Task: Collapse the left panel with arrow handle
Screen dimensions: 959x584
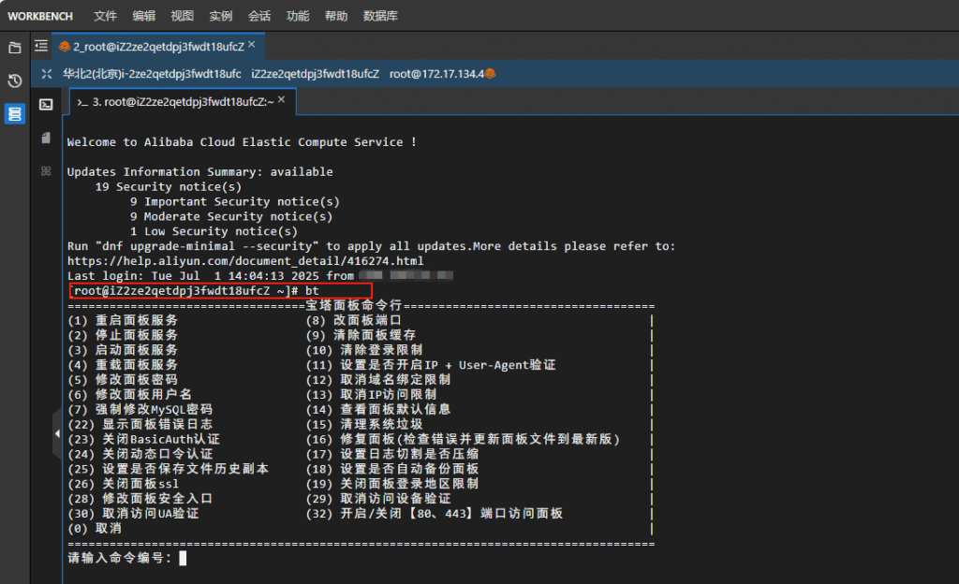Action: pos(57,432)
